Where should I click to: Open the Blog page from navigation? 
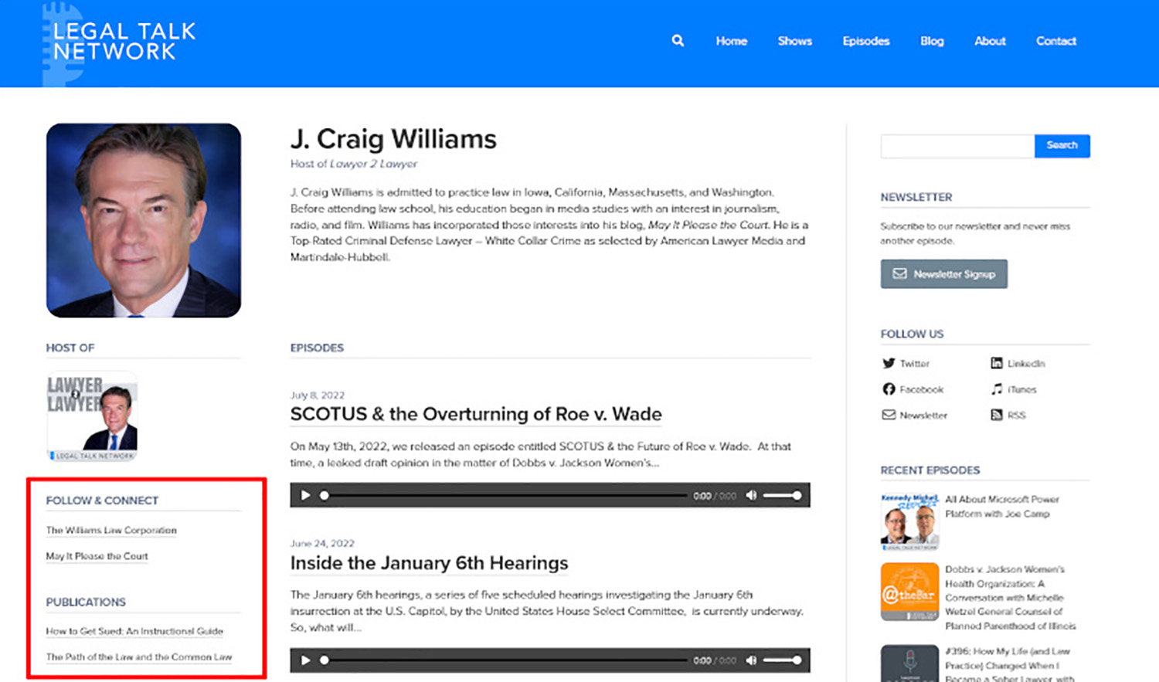[x=932, y=41]
